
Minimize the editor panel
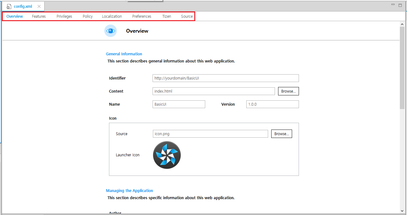[393, 5]
